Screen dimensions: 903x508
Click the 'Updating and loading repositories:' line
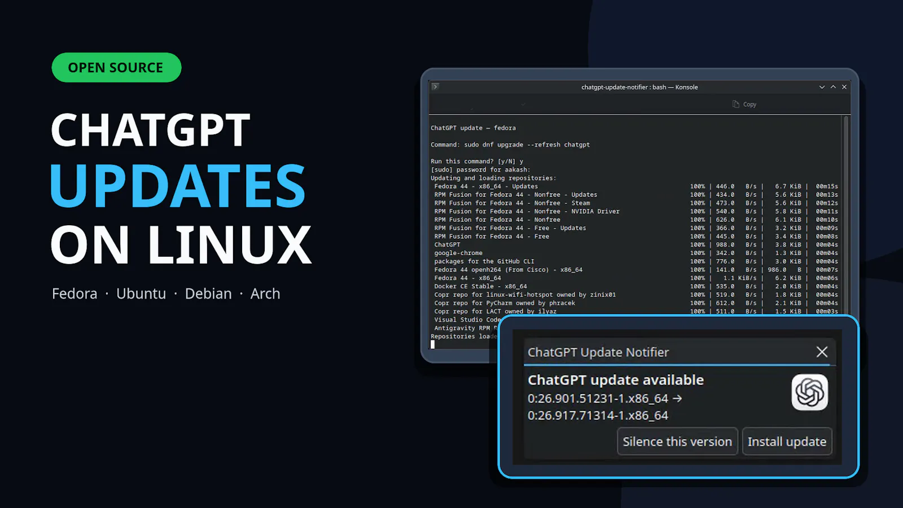tap(493, 178)
